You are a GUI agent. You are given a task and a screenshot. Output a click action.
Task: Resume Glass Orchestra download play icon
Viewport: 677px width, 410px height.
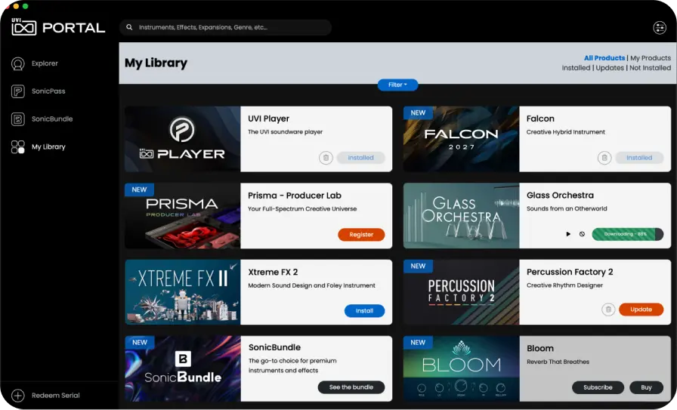pos(568,234)
